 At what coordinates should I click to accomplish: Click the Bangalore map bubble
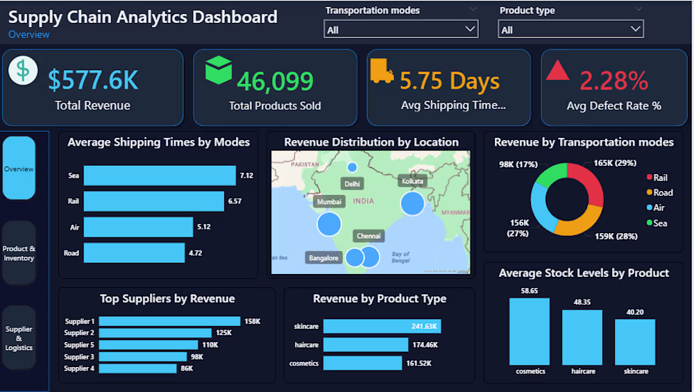pyautogui.click(x=355, y=257)
